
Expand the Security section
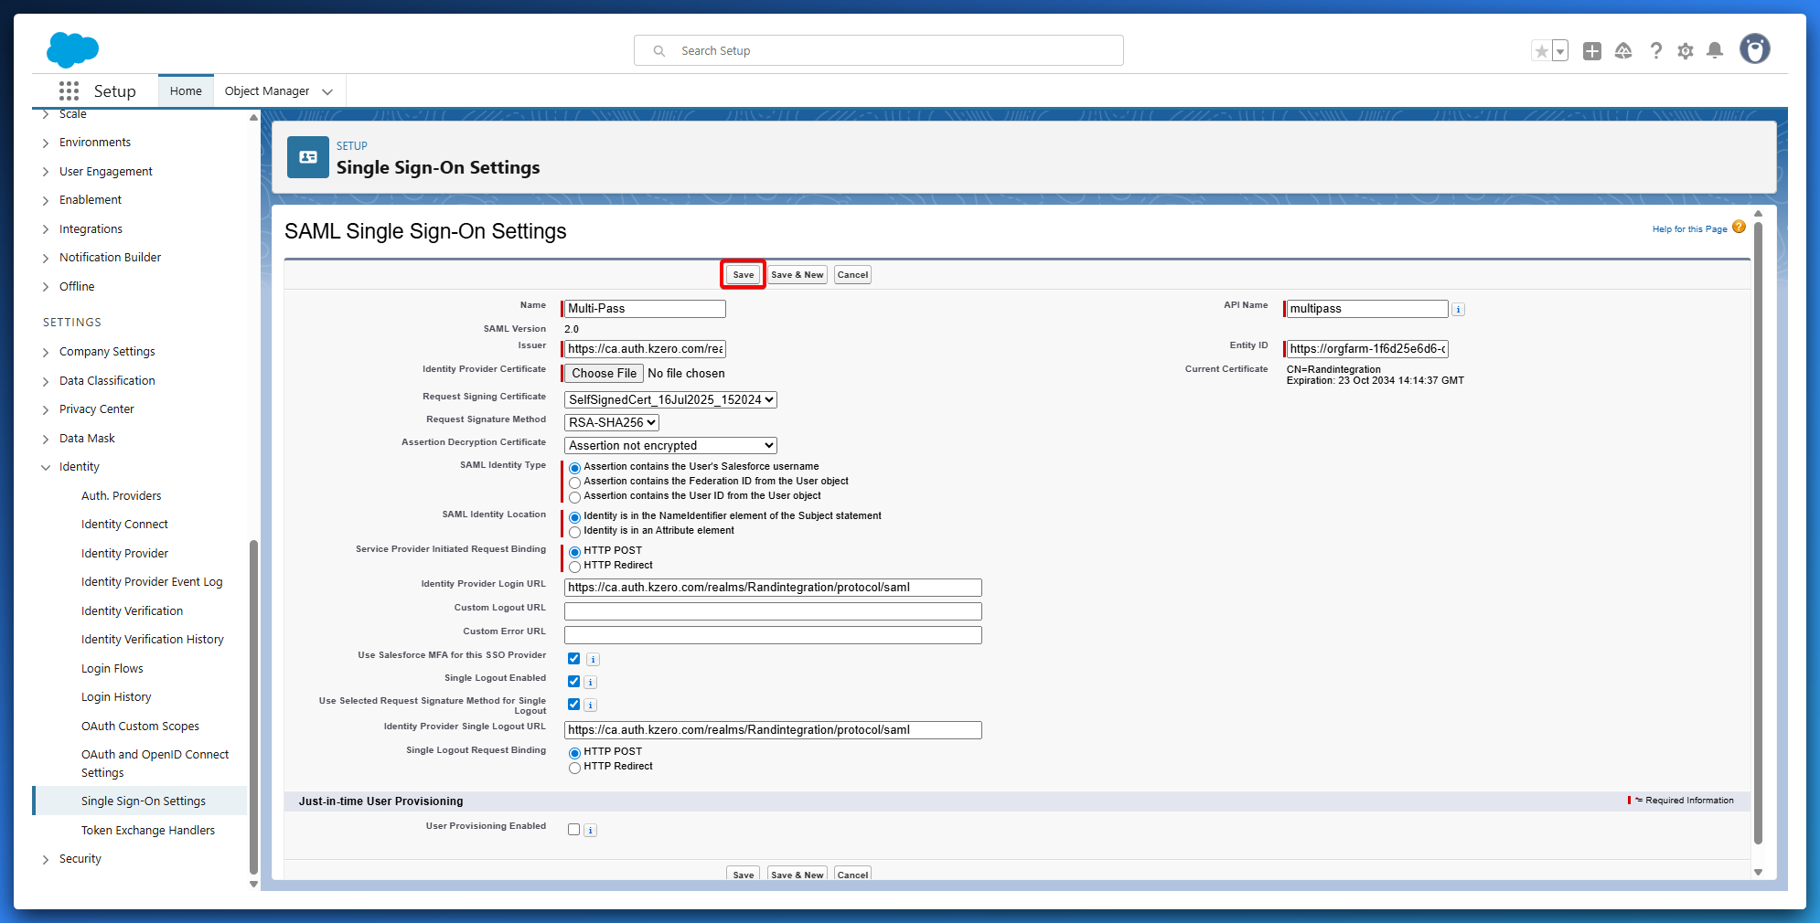(46, 859)
